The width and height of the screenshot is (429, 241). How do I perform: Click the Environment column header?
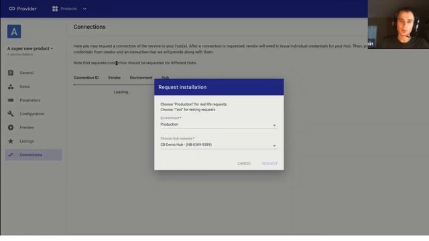pos(141,78)
